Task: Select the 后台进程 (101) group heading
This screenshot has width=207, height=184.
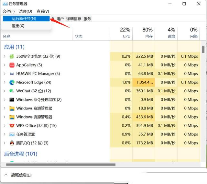Action: point(21,154)
